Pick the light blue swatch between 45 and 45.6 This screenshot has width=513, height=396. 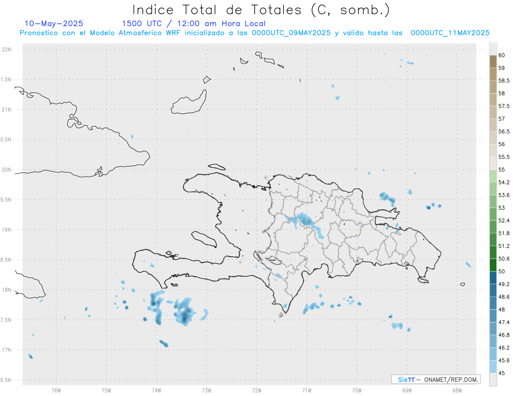pyautogui.click(x=493, y=367)
